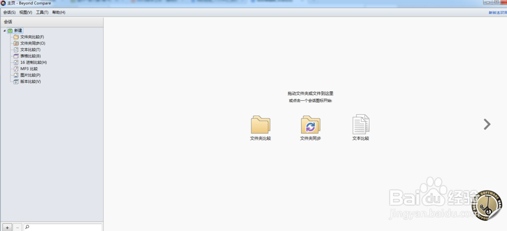Viewport: 507px width, 231px height.
Task: Add a new session with plus button
Action: point(7,227)
